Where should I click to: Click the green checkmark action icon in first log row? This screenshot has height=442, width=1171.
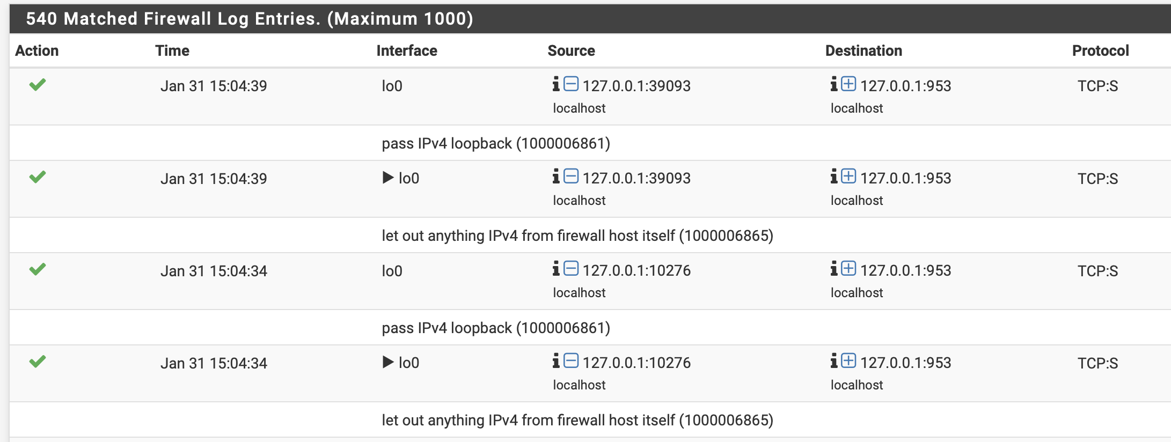coord(38,85)
